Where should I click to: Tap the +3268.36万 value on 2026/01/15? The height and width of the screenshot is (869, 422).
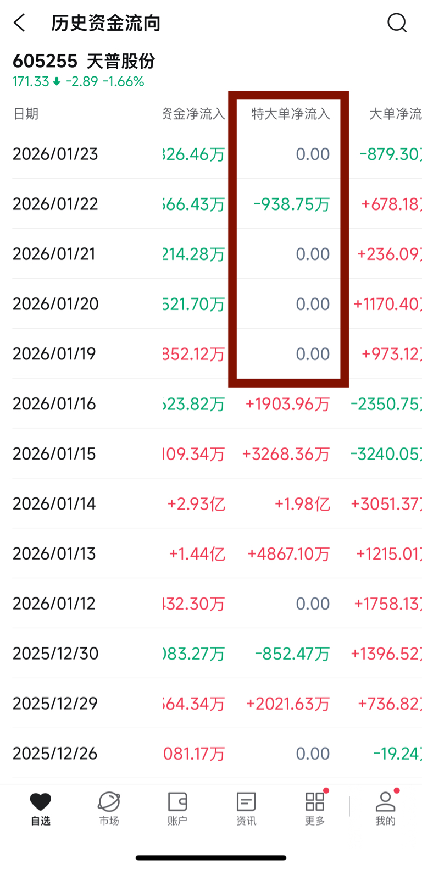coord(286,453)
